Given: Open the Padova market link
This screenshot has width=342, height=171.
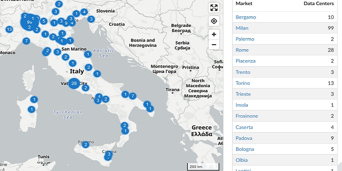Looking at the screenshot, I should [244, 138].
